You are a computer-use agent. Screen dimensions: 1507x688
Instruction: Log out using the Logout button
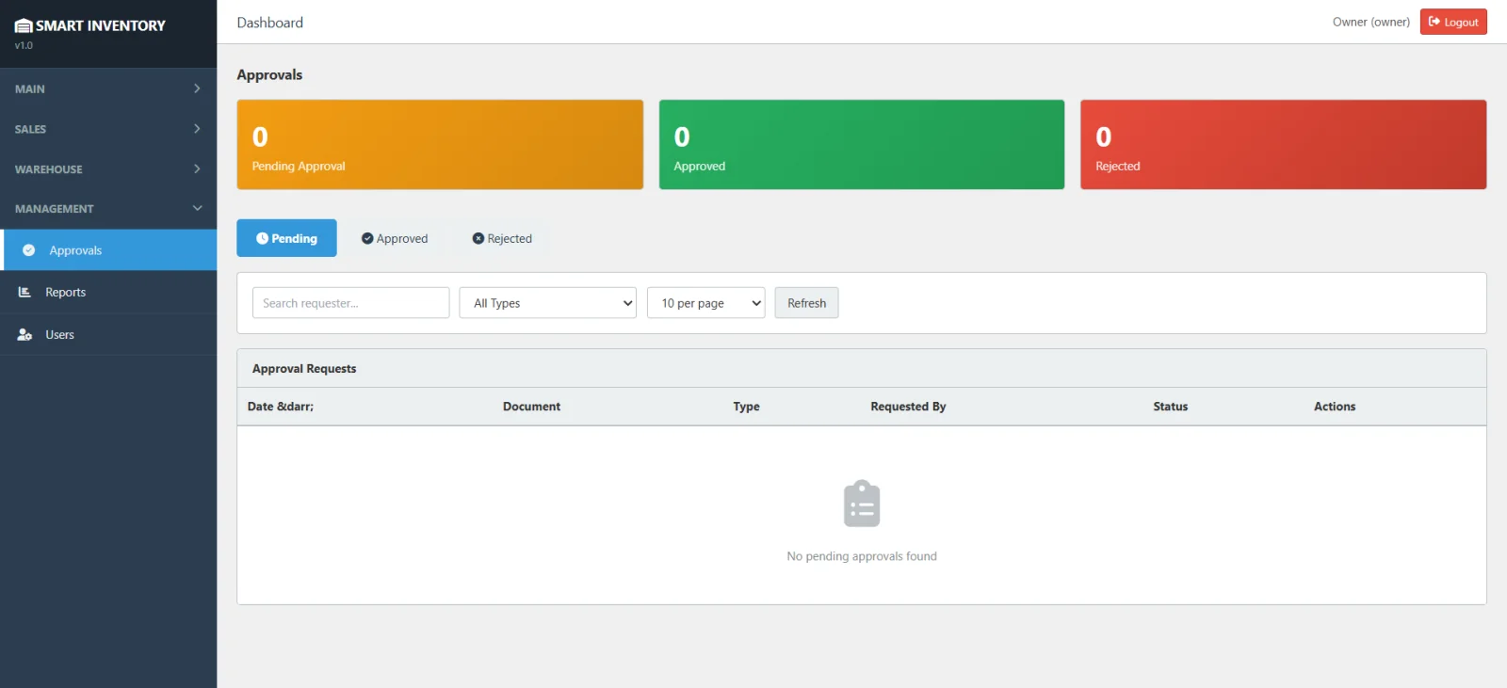(x=1452, y=23)
